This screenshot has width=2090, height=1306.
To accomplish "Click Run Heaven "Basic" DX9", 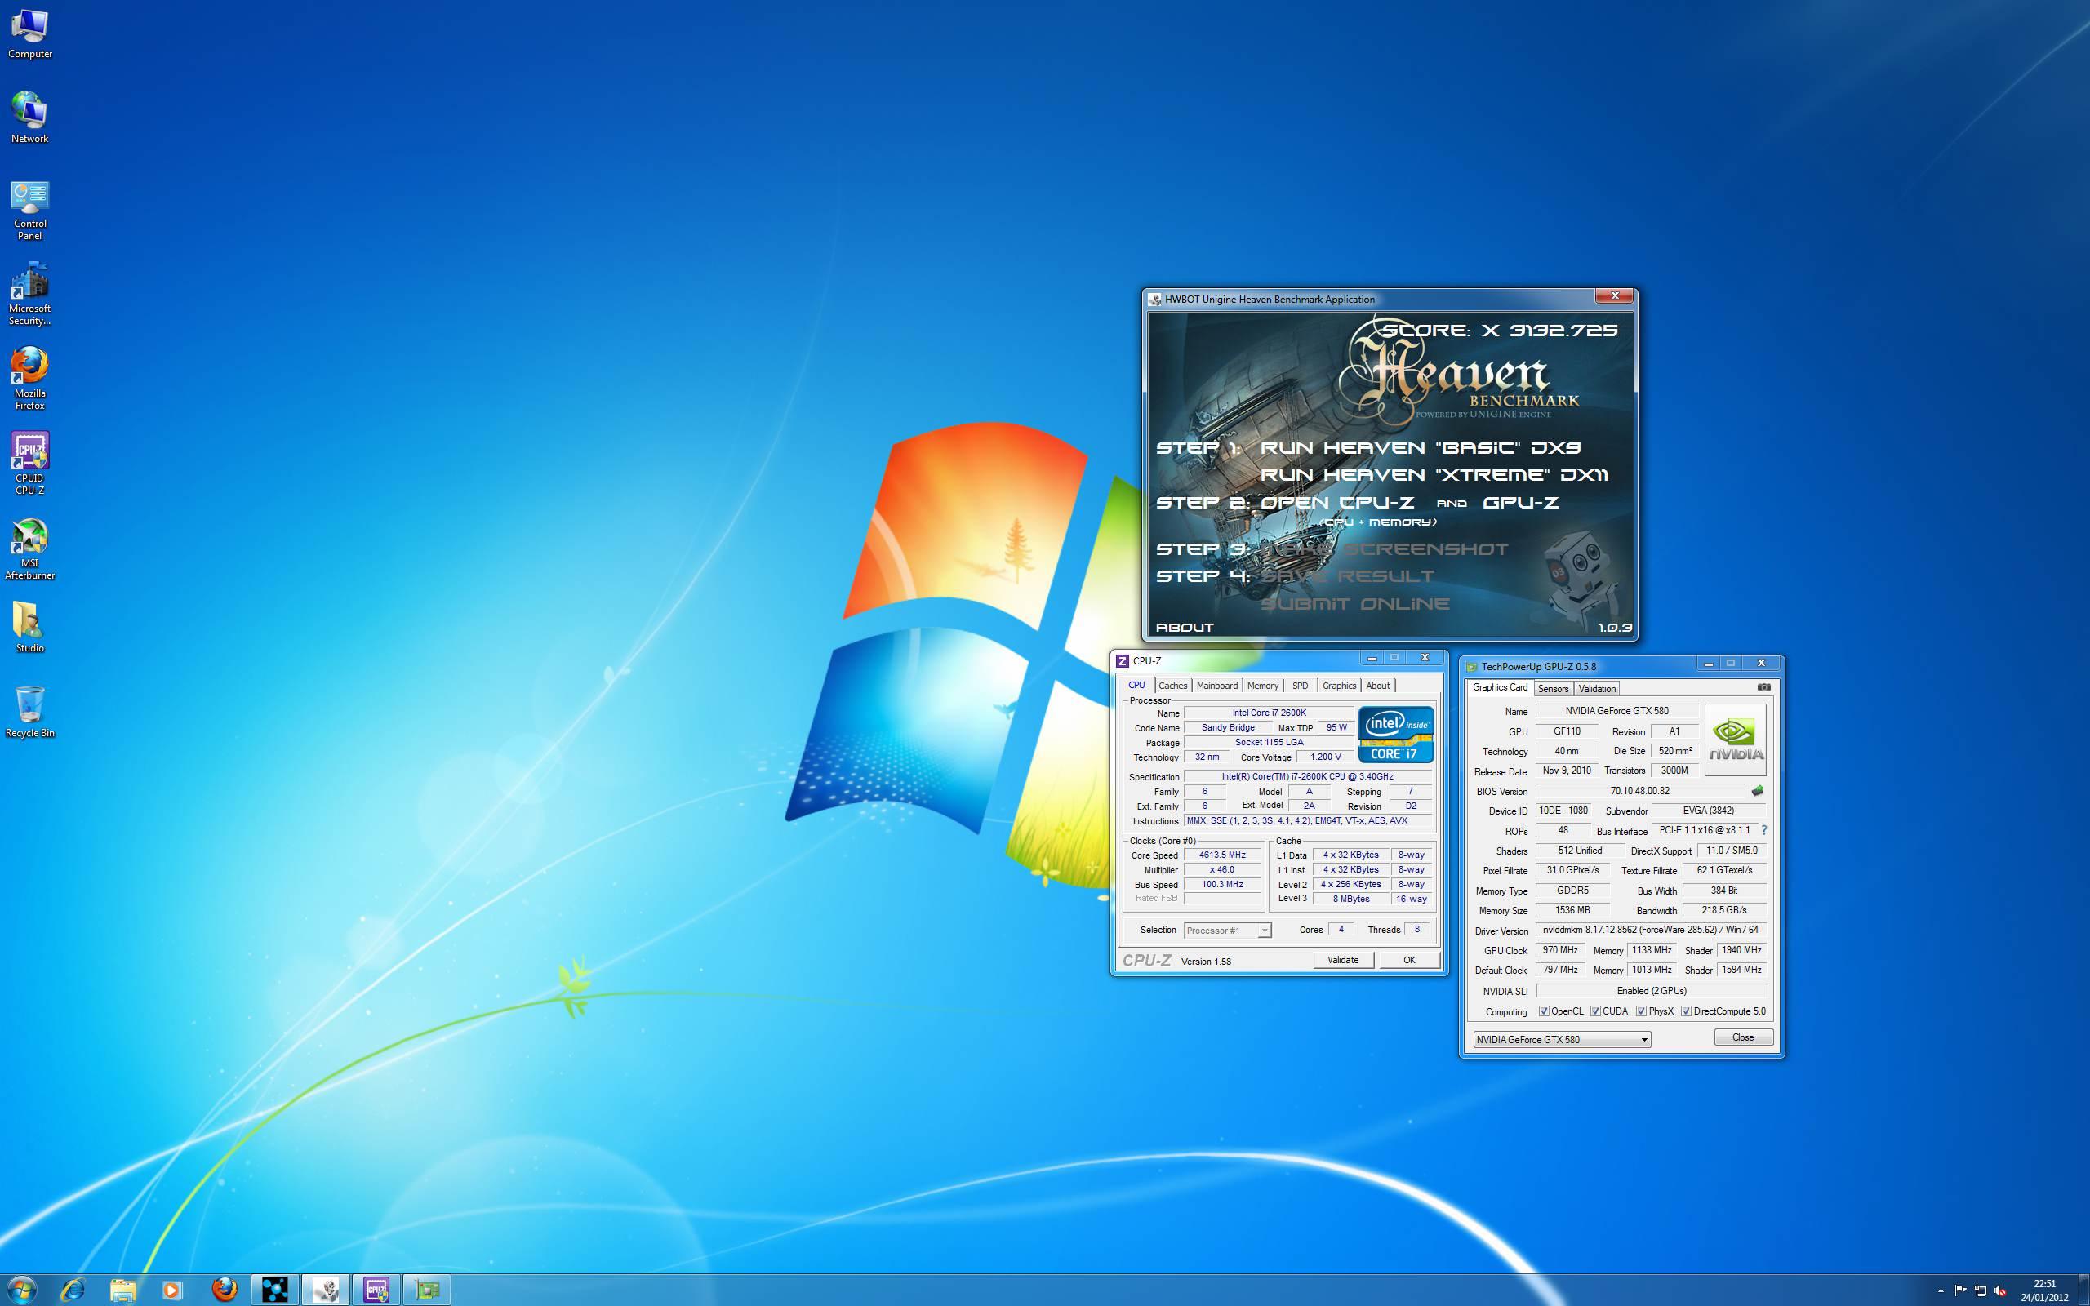I will pyautogui.click(x=1421, y=447).
